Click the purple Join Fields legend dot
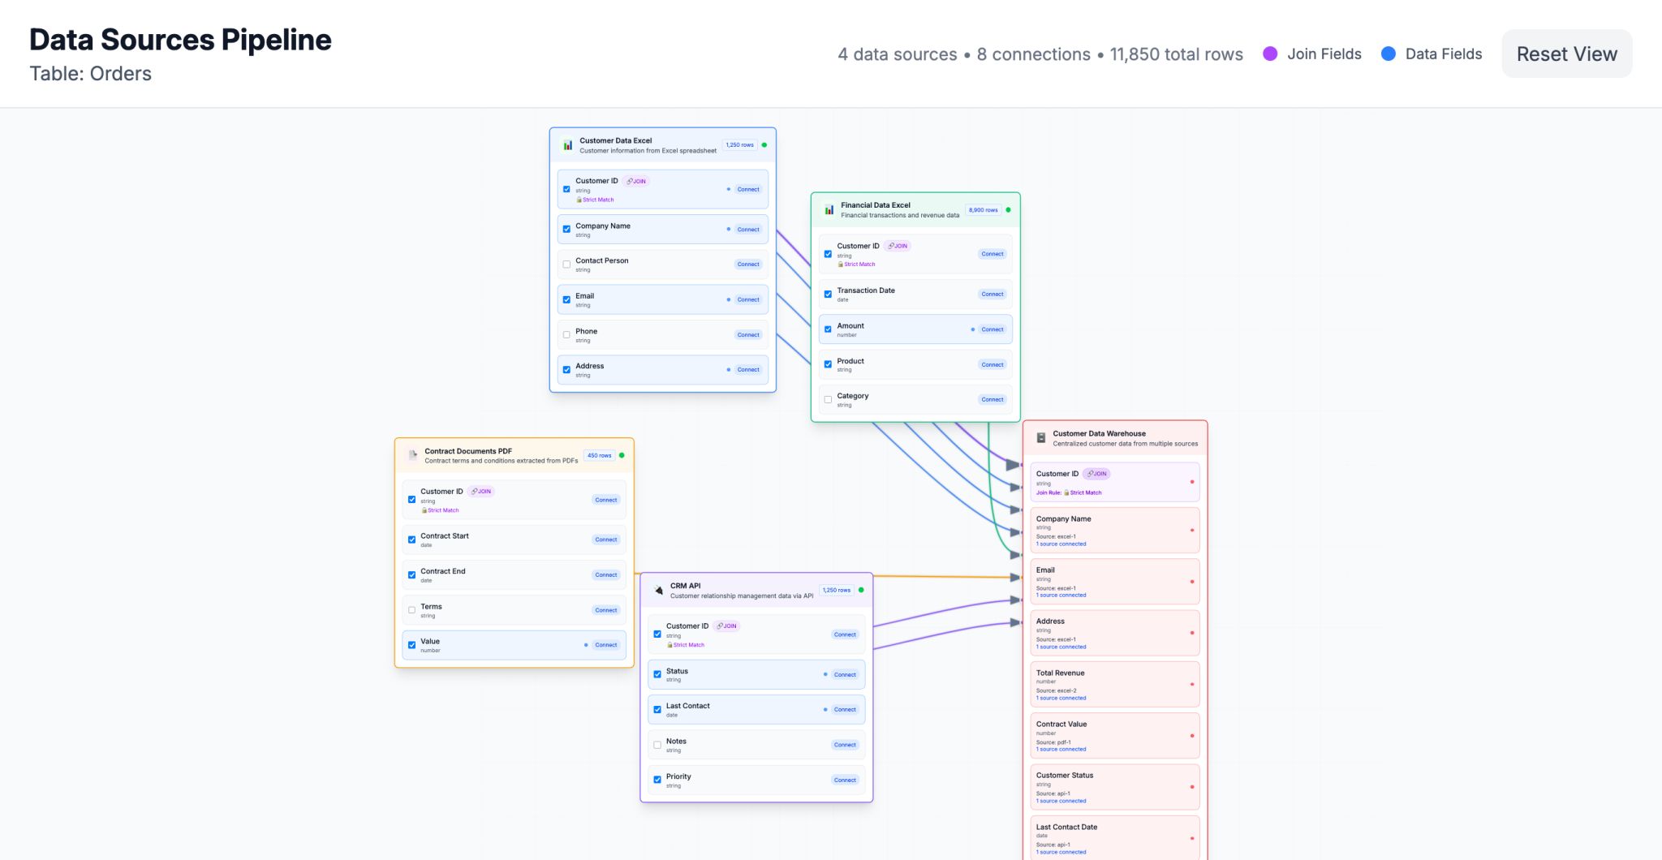The width and height of the screenshot is (1662, 860). point(1270,54)
